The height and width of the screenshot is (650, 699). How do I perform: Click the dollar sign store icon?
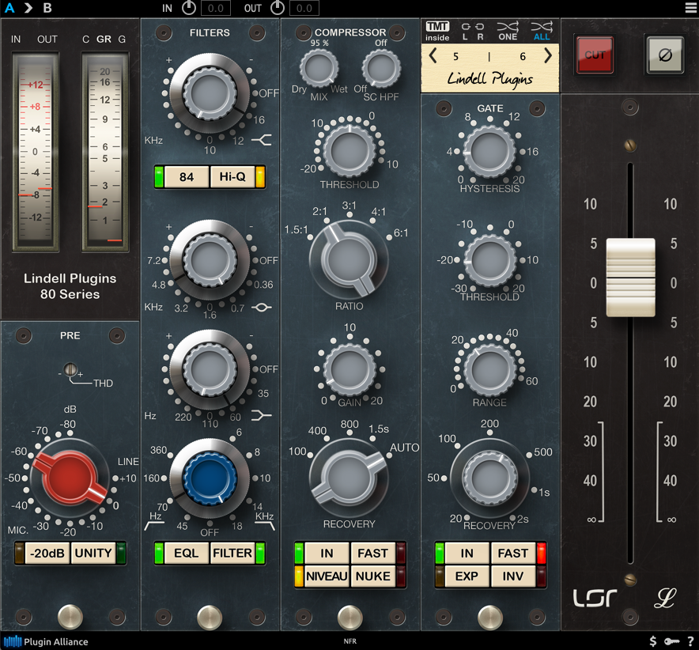pos(652,641)
